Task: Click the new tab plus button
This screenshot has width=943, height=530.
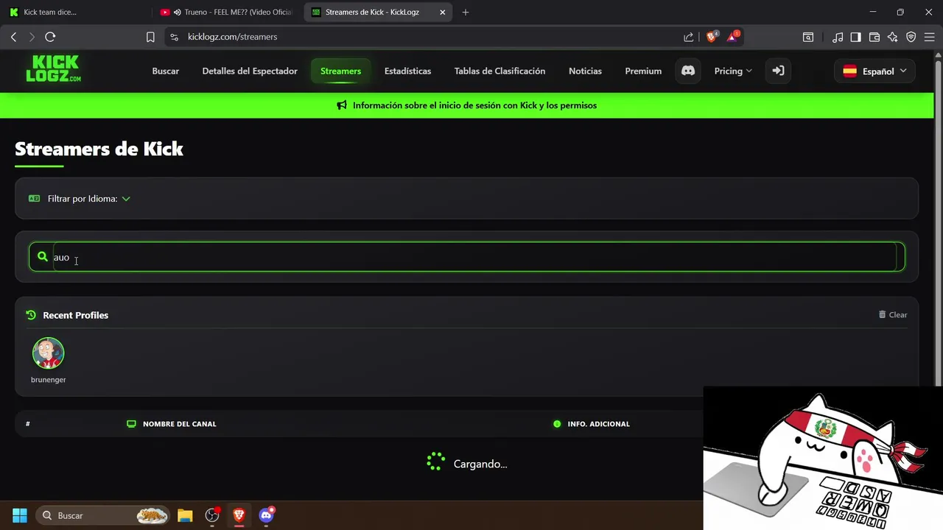Action: 465,12
